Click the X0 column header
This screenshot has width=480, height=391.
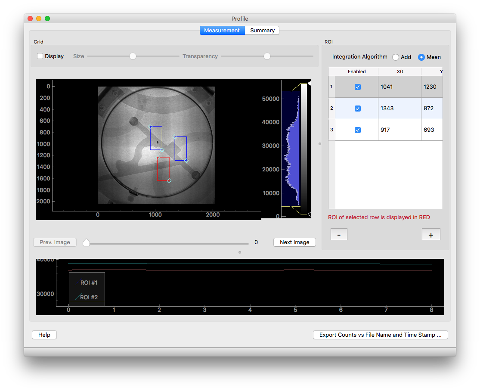(399, 71)
